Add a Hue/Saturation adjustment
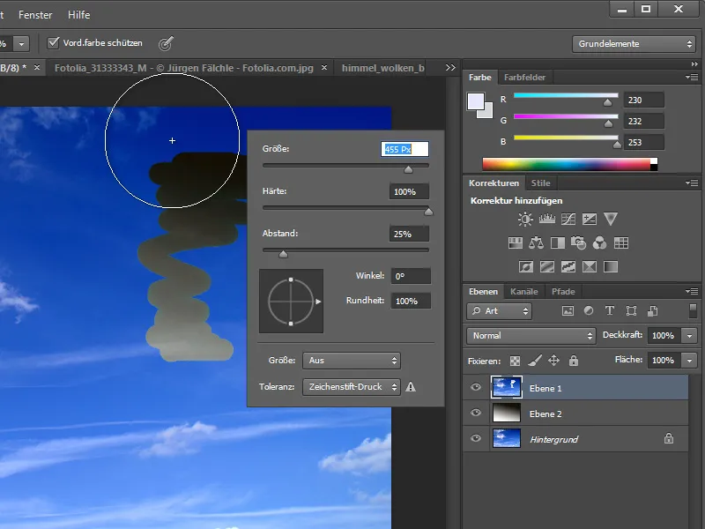 516,243
